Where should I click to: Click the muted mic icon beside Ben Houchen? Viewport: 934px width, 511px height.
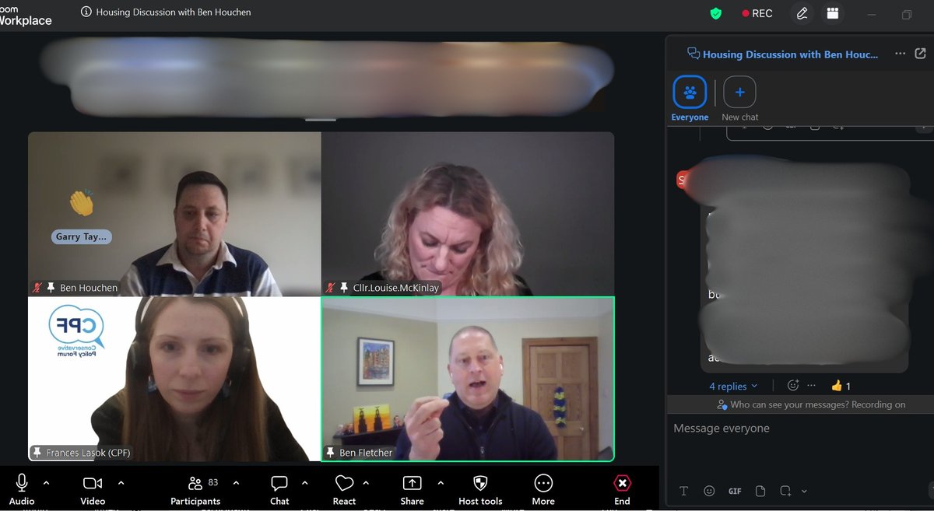[x=37, y=288]
